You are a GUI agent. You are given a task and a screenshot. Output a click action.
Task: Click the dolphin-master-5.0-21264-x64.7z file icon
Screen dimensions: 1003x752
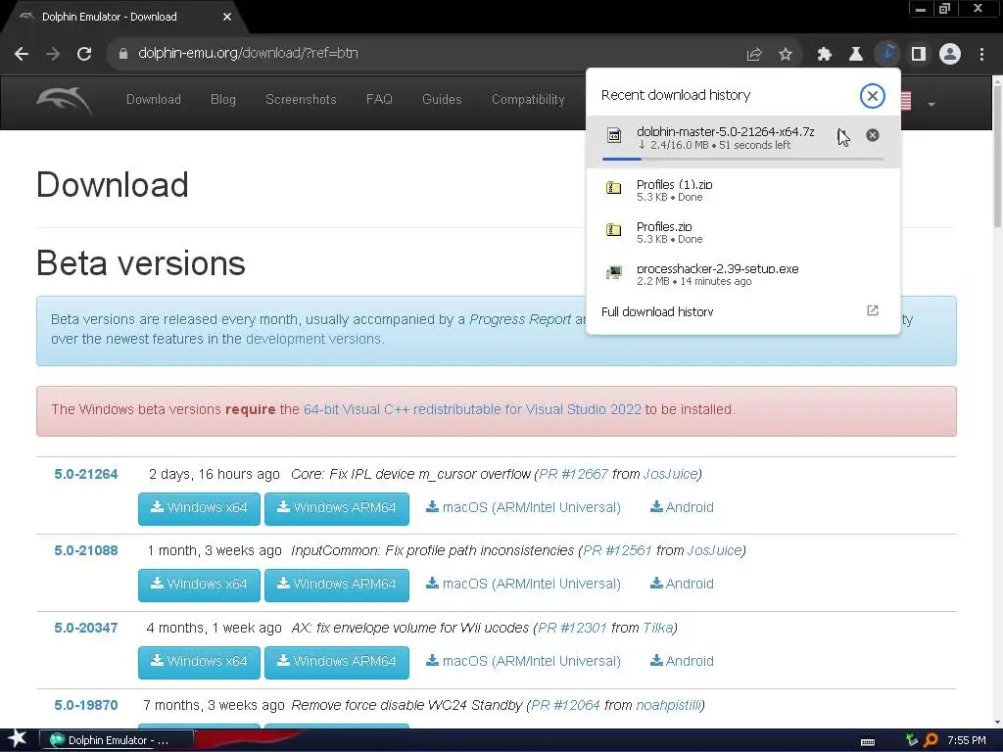614,135
